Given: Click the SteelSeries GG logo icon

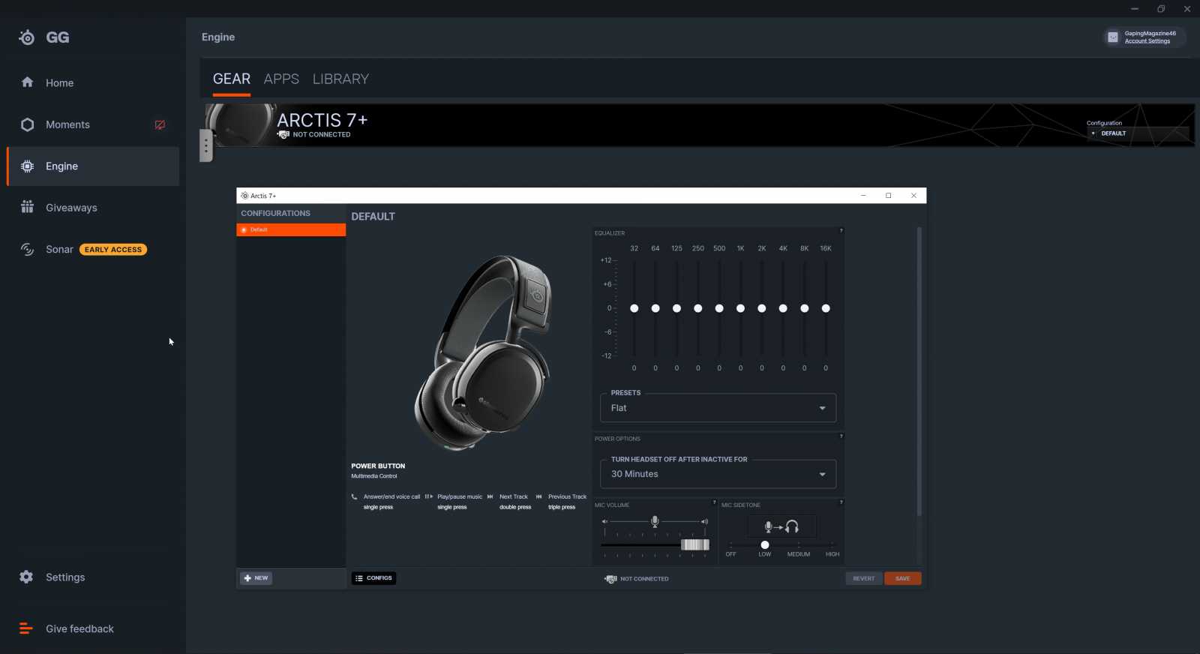Looking at the screenshot, I should 27,37.
